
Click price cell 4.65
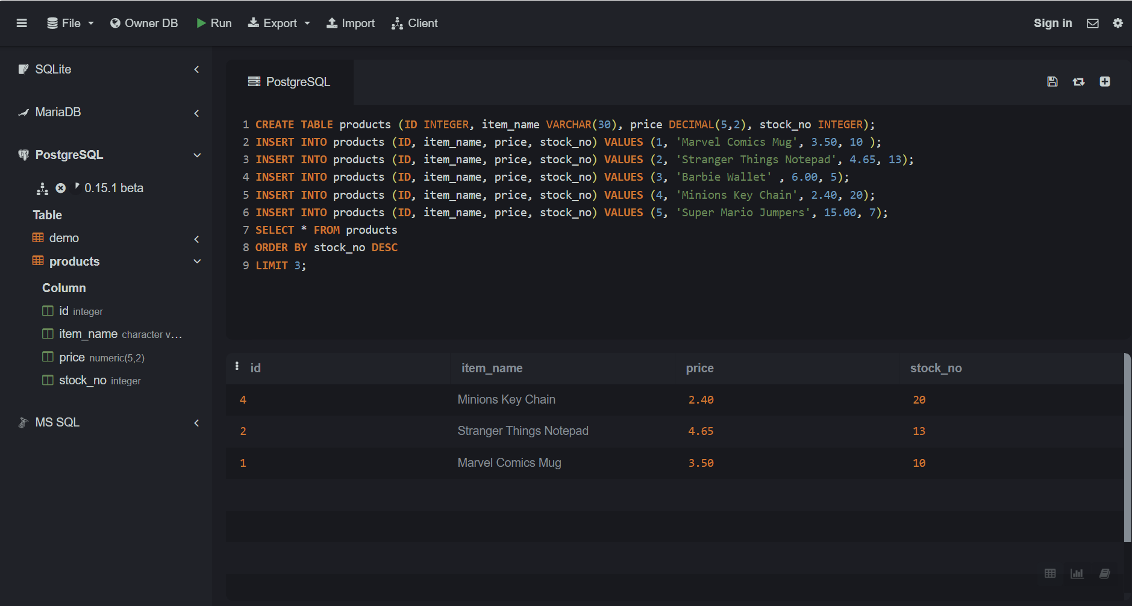tap(701, 431)
